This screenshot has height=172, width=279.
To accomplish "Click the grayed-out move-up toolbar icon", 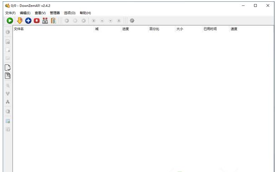I will click(x=102, y=21).
